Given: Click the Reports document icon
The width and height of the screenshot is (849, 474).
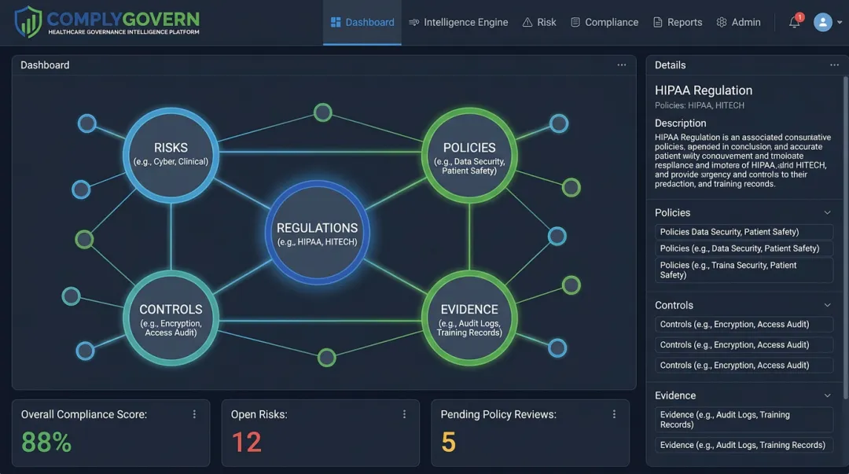Looking at the screenshot, I should pyautogui.click(x=658, y=22).
